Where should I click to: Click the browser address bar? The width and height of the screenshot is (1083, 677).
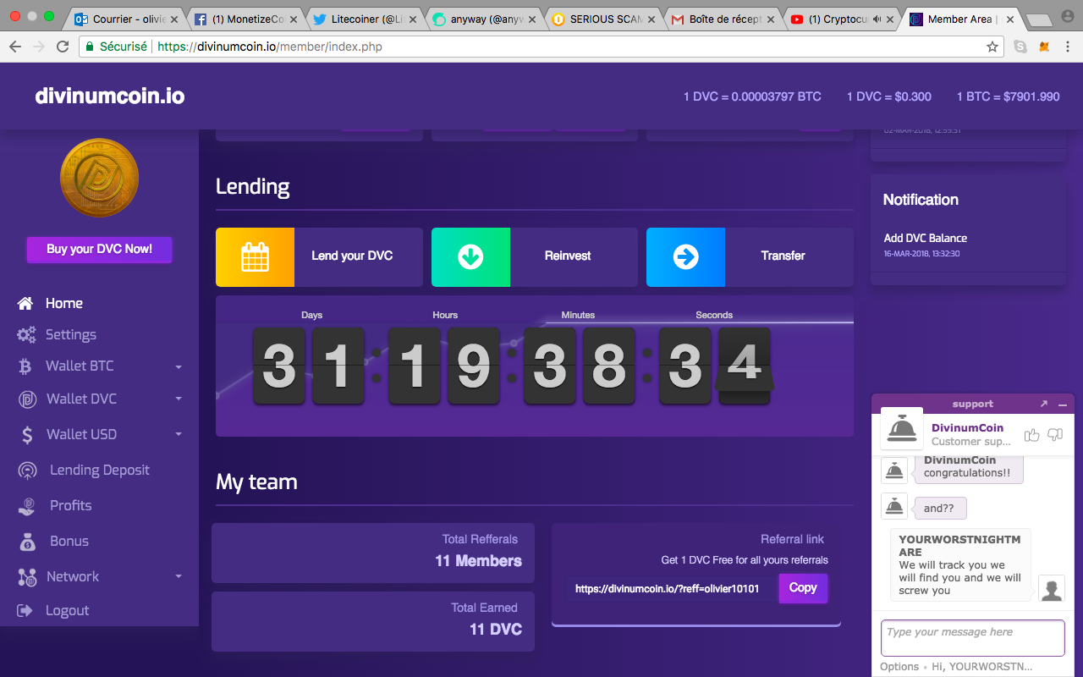click(x=541, y=47)
